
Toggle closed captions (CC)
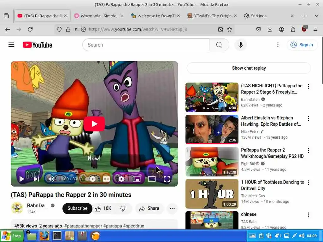coord(106,179)
